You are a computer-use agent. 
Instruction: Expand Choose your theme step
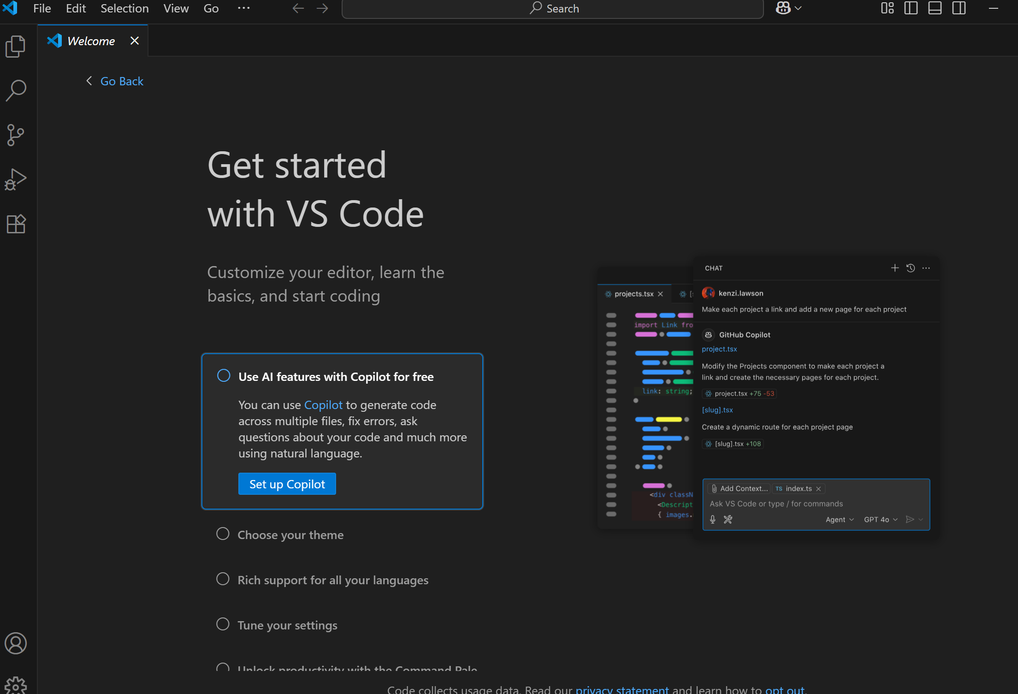[290, 534]
